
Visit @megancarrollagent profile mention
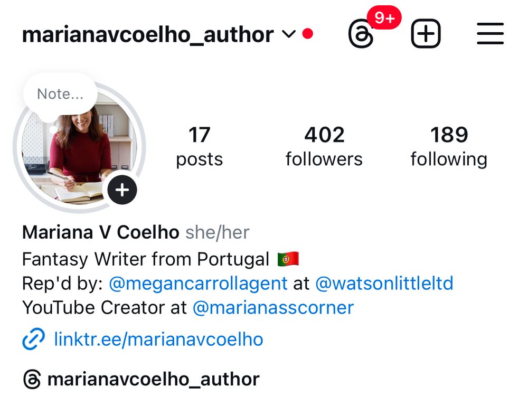click(199, 284)
